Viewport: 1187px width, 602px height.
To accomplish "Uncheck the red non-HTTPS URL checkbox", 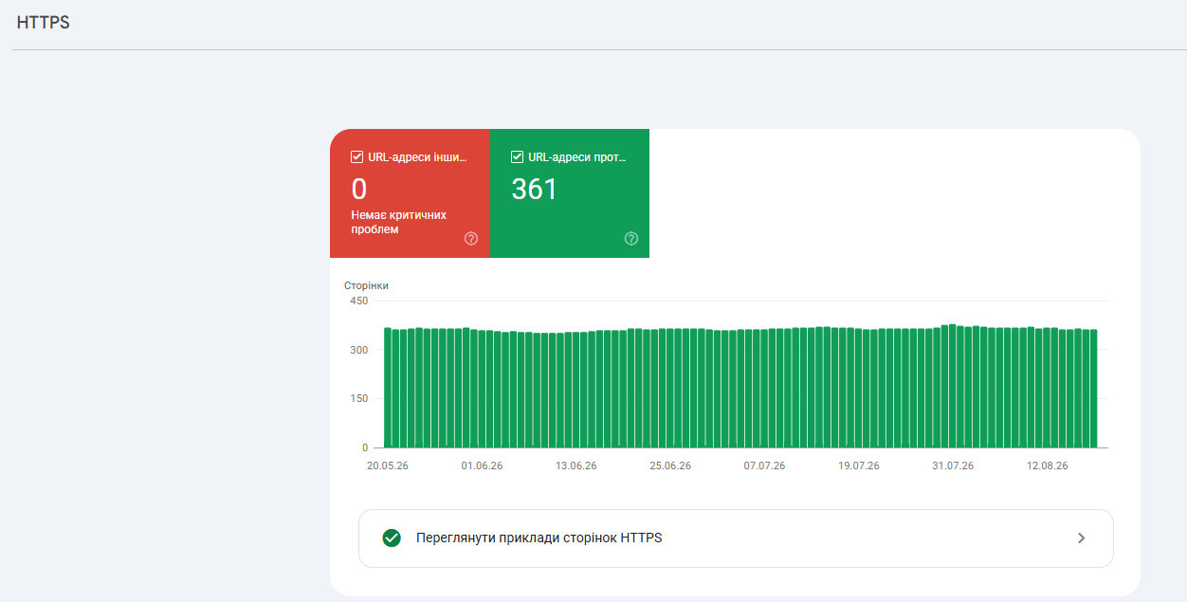I will click(x=357, y=157).
